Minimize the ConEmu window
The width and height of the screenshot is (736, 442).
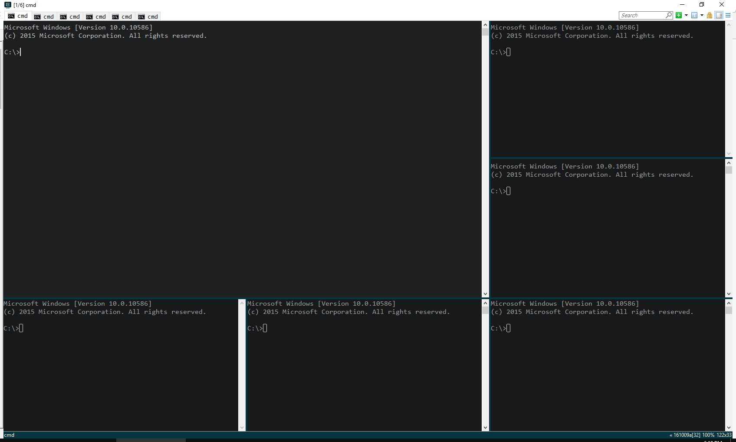coord(682,5)
